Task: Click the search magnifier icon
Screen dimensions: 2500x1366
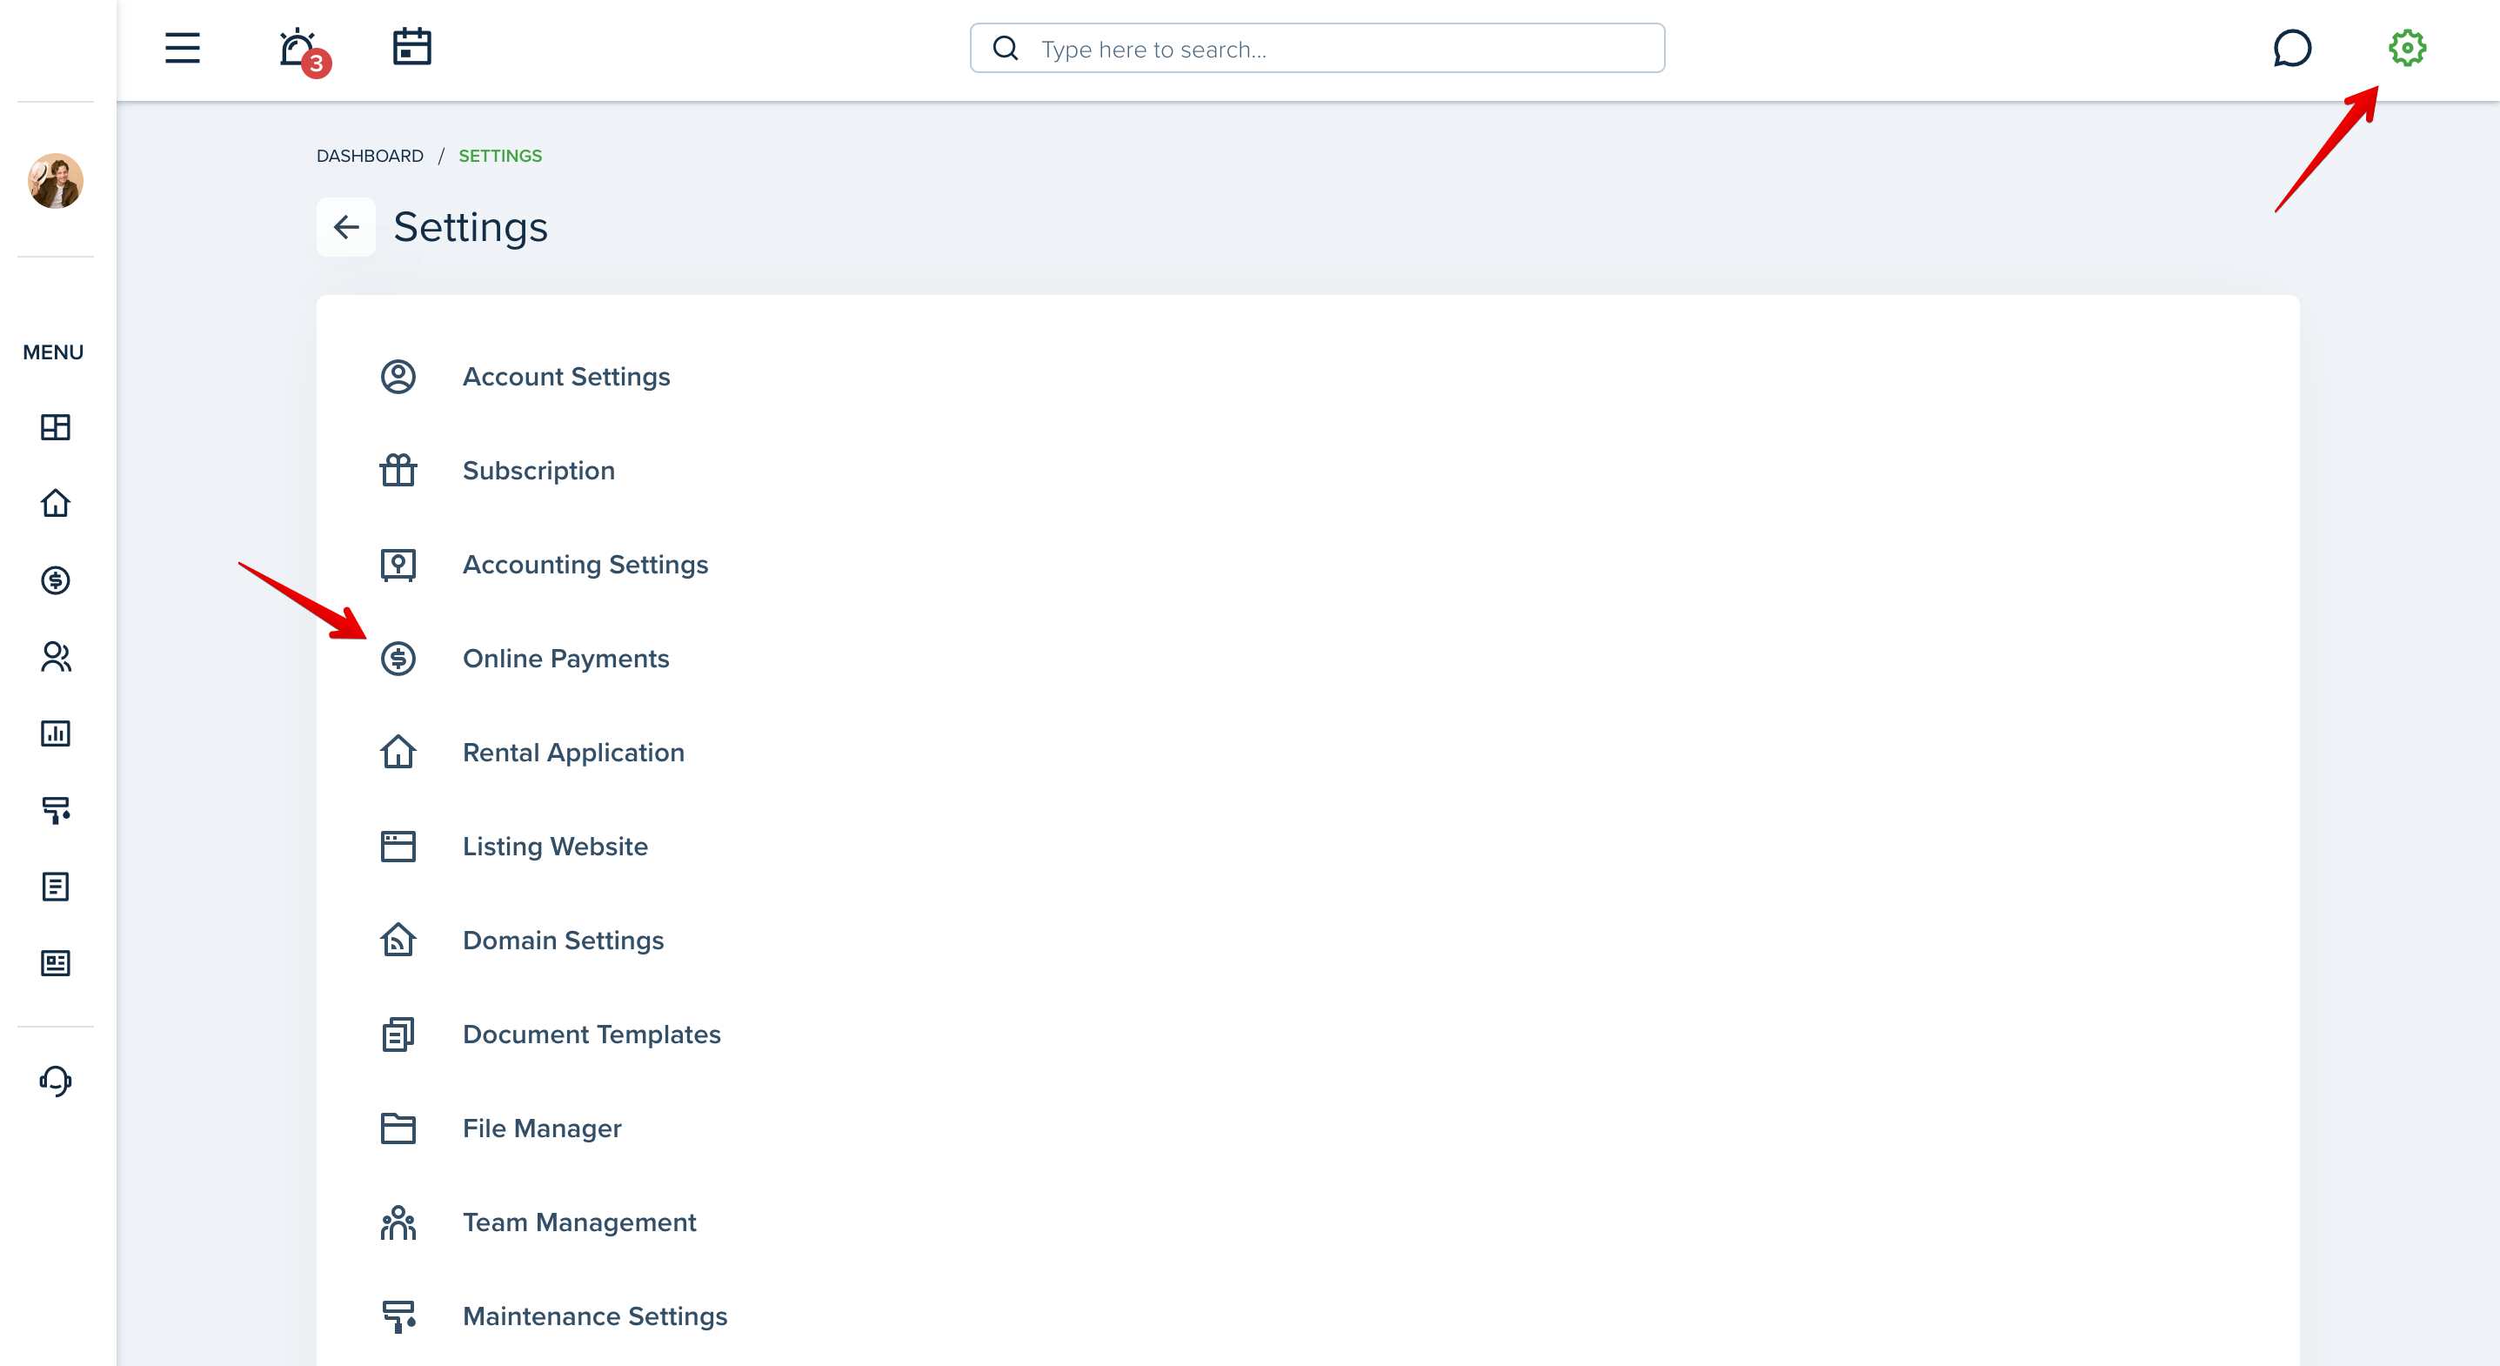Action: 1006,49
